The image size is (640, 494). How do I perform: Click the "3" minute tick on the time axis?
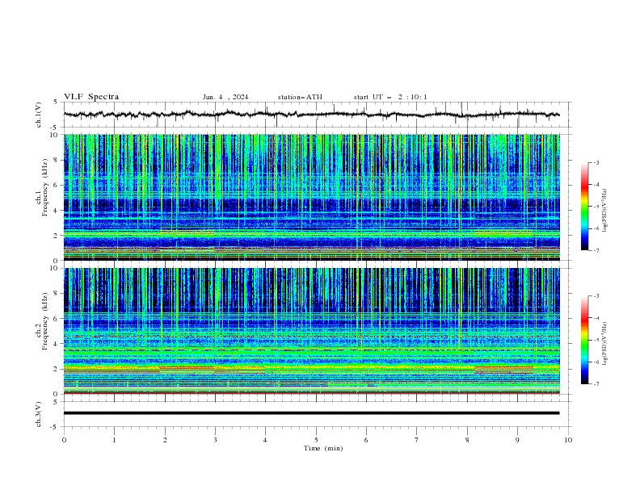pos(215,440)
